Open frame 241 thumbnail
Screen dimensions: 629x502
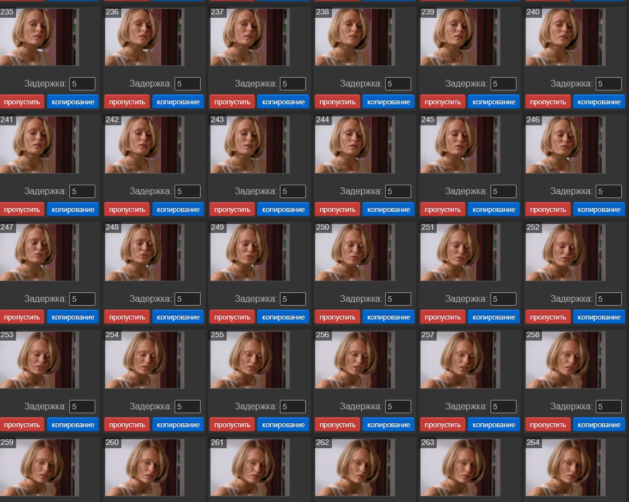point(39,145)
